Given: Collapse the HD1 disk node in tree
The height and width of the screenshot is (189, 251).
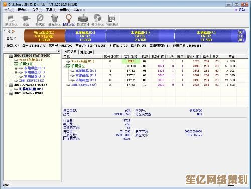Looking at the screenshot, I should (6, 85).
